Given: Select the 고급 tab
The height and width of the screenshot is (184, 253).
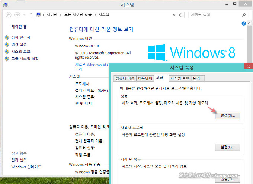Looking at the screenshot, I should click(161, 78).
